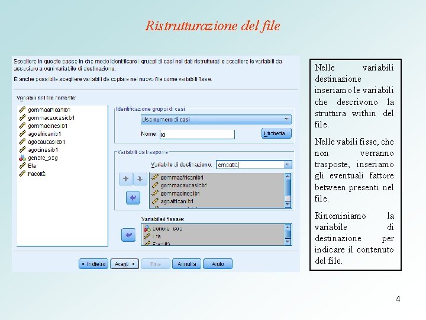426x320 pixels.
Task: Click the scrollbar thumb of transpose list
Action: coord(288,187)
